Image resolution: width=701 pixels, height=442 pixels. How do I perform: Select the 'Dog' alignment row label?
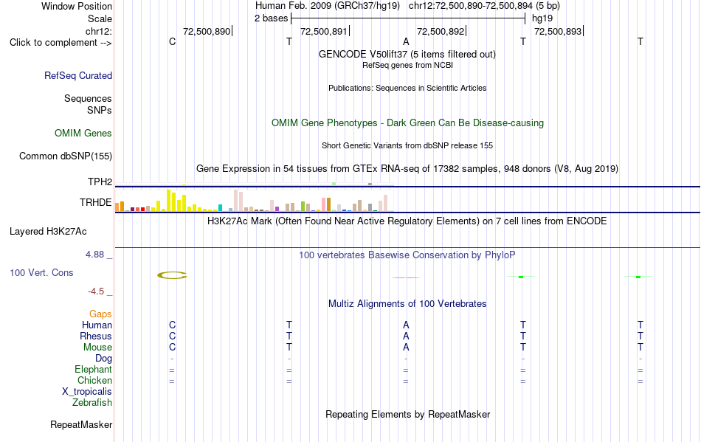[103, 359]
